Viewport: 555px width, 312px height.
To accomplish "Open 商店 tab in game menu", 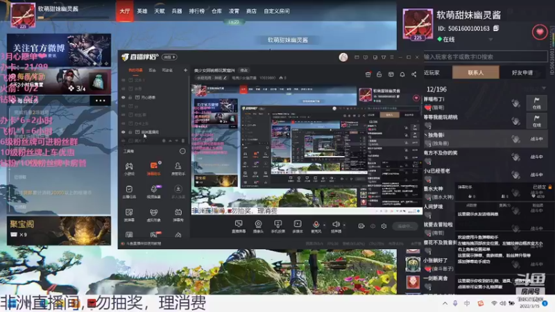I will pyautogui.click(x=251, y=11).
